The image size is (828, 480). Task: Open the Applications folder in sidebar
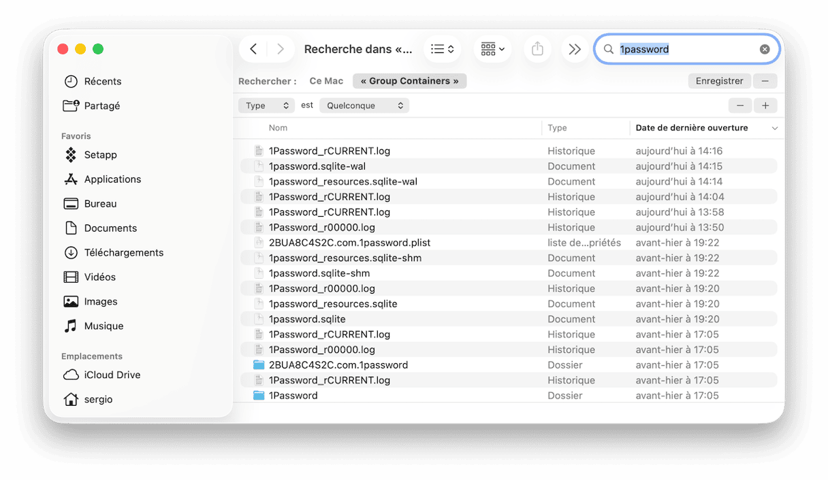pos(112,179)
